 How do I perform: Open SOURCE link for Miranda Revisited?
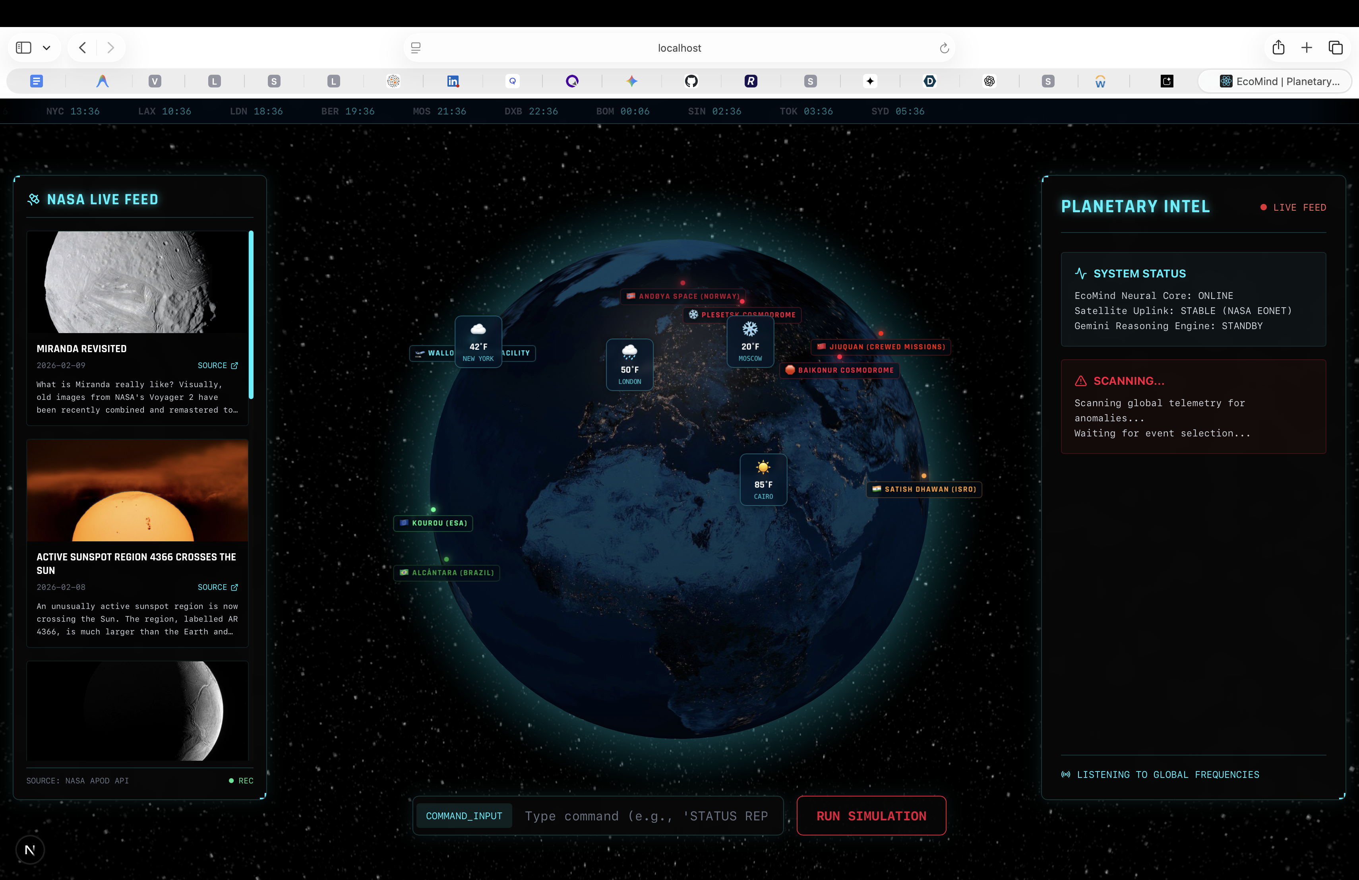tap(217, 366)
